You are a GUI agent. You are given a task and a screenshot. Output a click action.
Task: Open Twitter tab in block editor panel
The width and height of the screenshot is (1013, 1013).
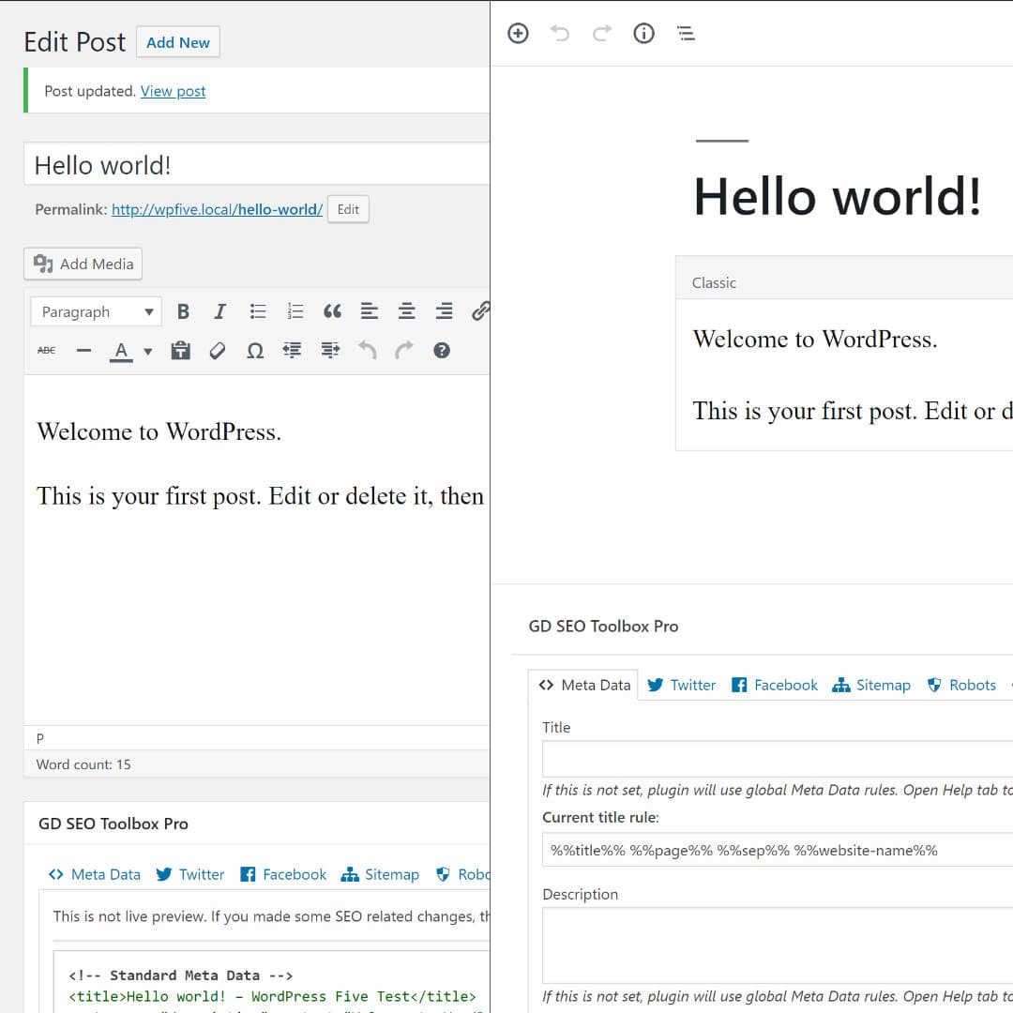(x=682, y=685)
